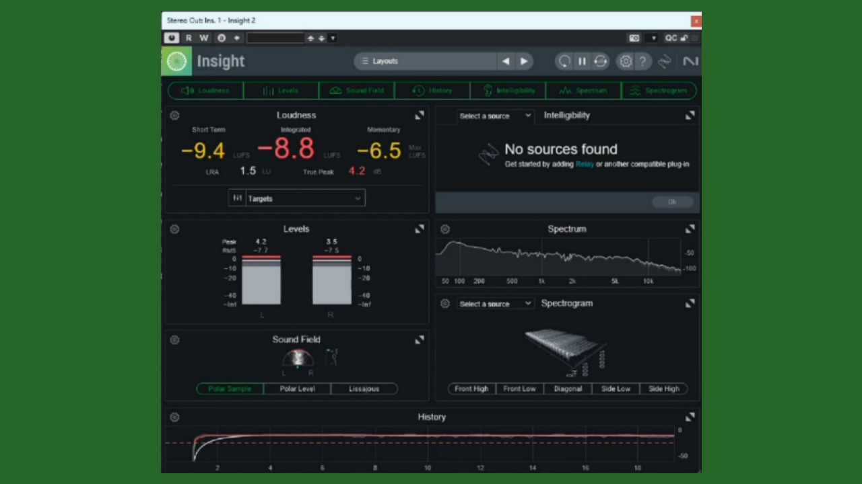Open the Insight global settings gear
This screenshot has height=484, width=862.
[626, 61]
